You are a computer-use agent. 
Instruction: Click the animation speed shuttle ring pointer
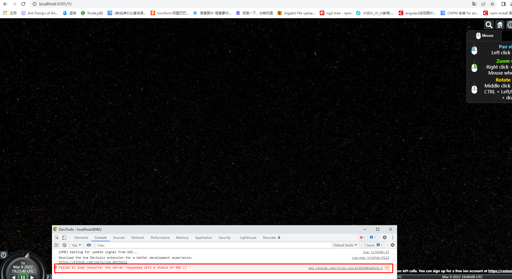coord(27,255)
